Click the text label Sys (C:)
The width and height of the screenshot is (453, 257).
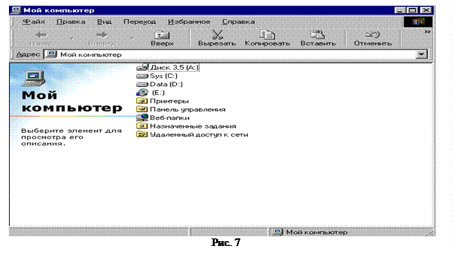[x=164, y=76]
